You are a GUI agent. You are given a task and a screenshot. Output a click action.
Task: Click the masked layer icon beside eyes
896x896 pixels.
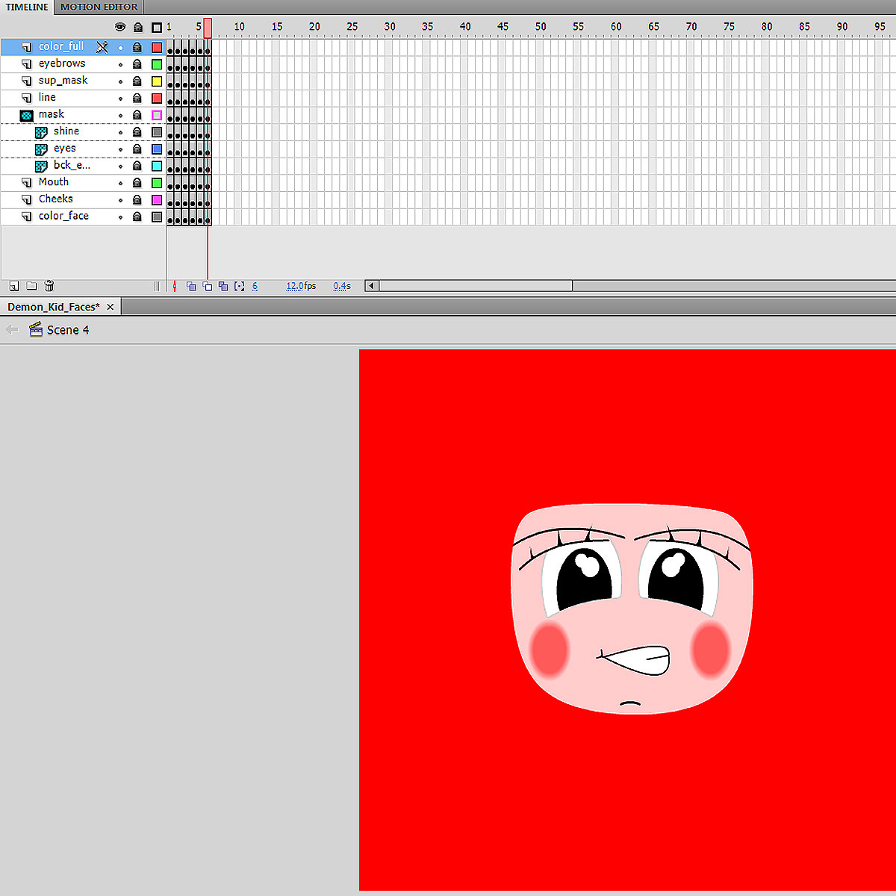(x=41, y=149)
